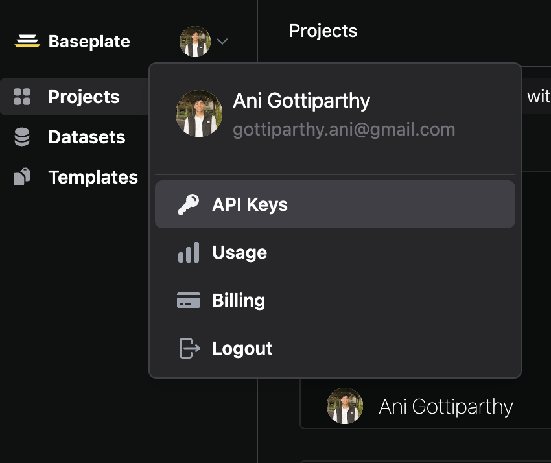Click the Logout exit arrow icon

[189, 348]
